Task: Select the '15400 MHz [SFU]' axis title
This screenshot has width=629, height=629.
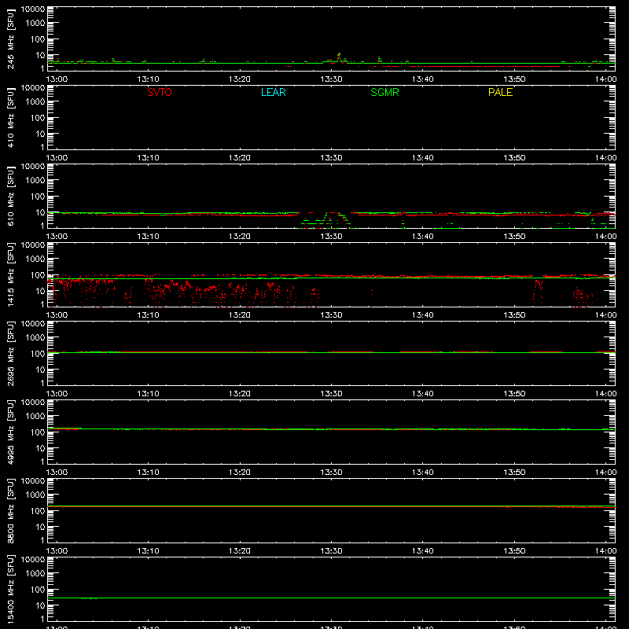Action: tap(10, 589)
